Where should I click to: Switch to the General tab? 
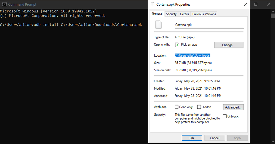[x=157, y=14]
